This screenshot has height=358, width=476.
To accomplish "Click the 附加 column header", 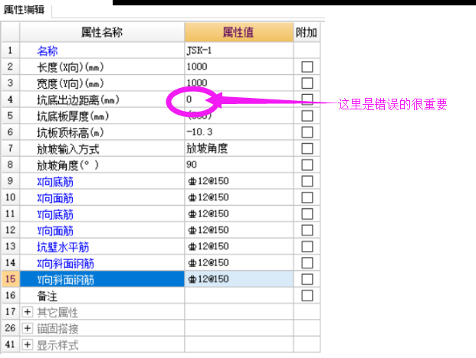I will coord(307,32).
